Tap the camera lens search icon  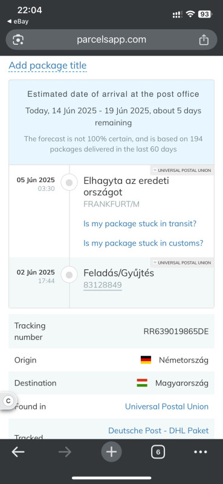[18, 40]
